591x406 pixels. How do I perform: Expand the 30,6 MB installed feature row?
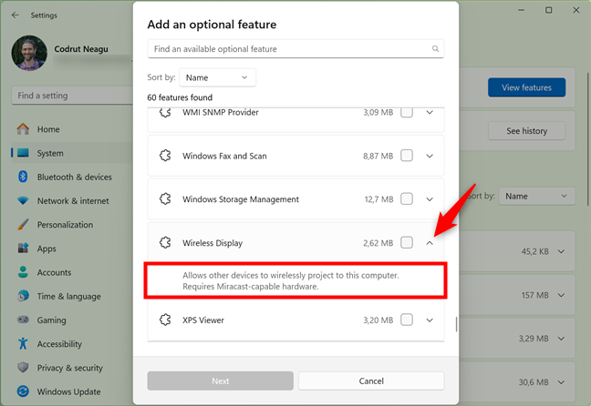(561, 382)
